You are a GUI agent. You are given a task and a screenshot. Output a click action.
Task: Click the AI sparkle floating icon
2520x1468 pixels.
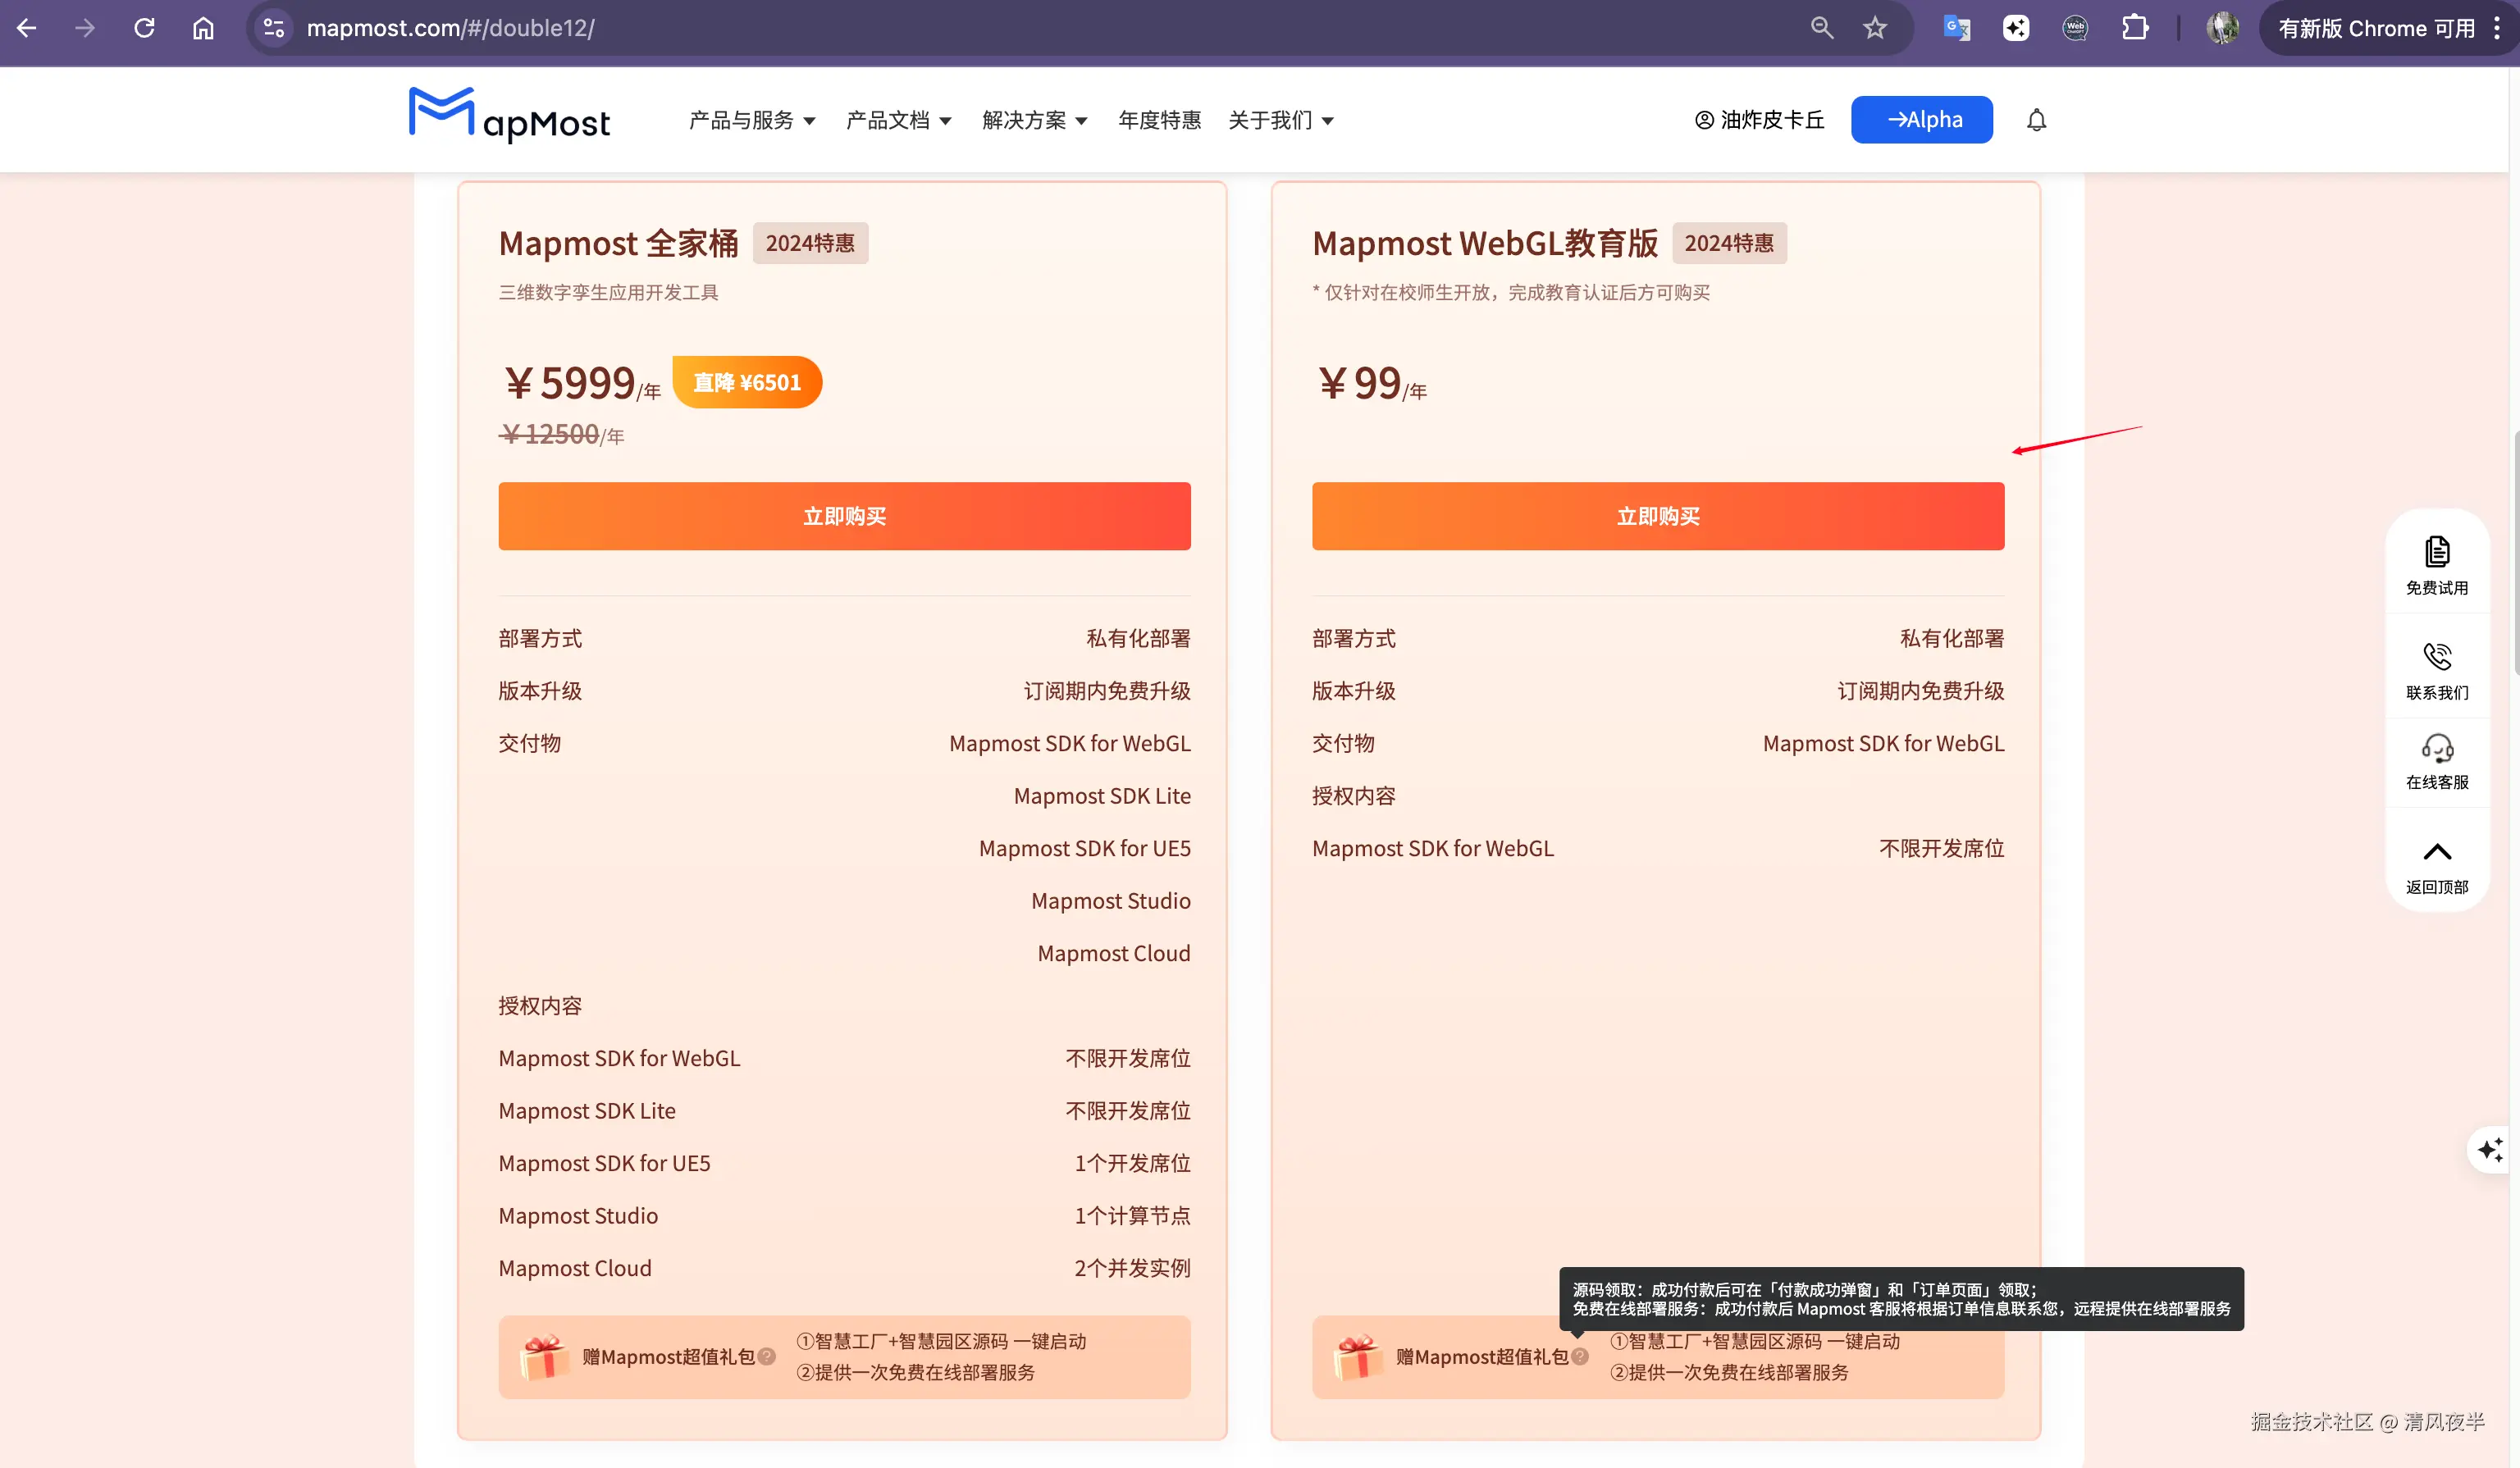point(2490,1149)
